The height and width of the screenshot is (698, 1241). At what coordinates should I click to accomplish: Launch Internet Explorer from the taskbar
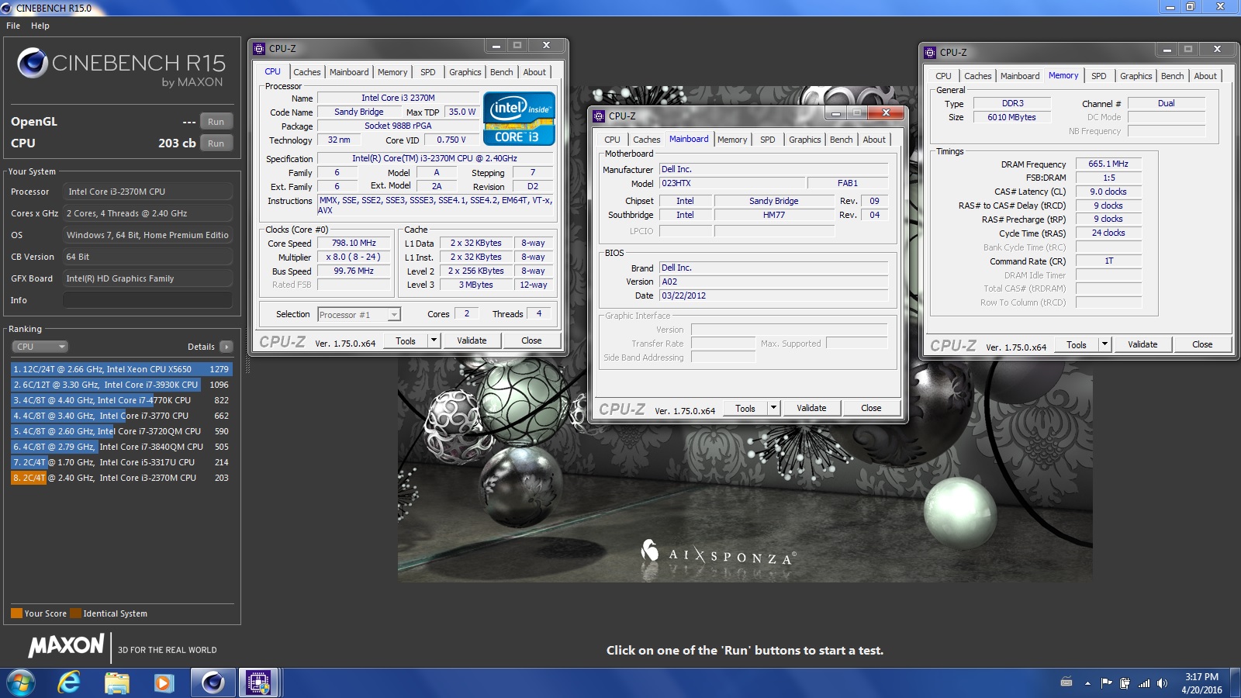[69, 682]
